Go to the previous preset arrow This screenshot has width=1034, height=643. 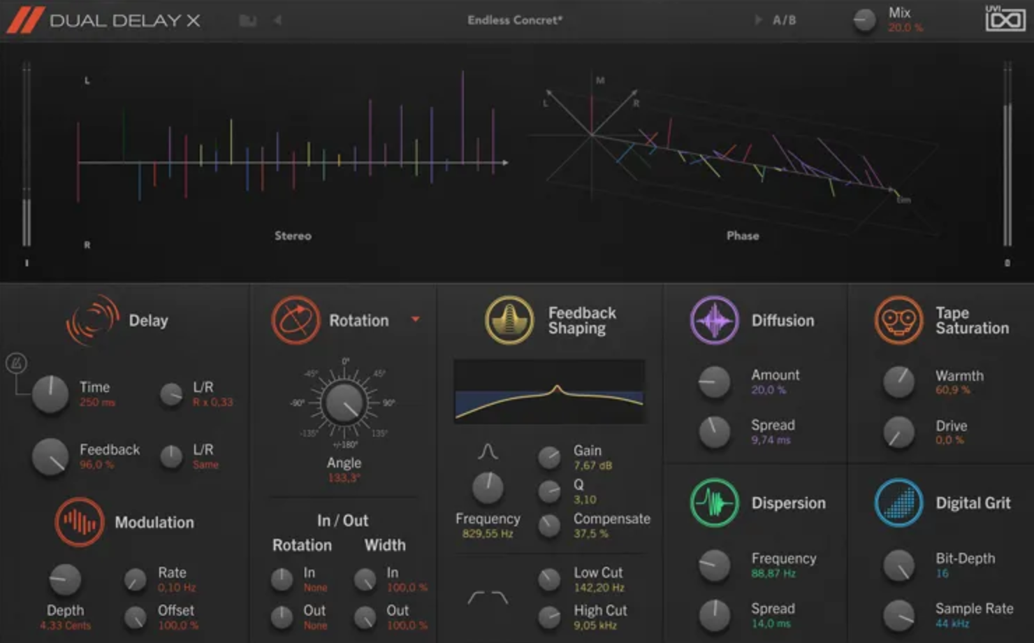[x=277, y=20]
